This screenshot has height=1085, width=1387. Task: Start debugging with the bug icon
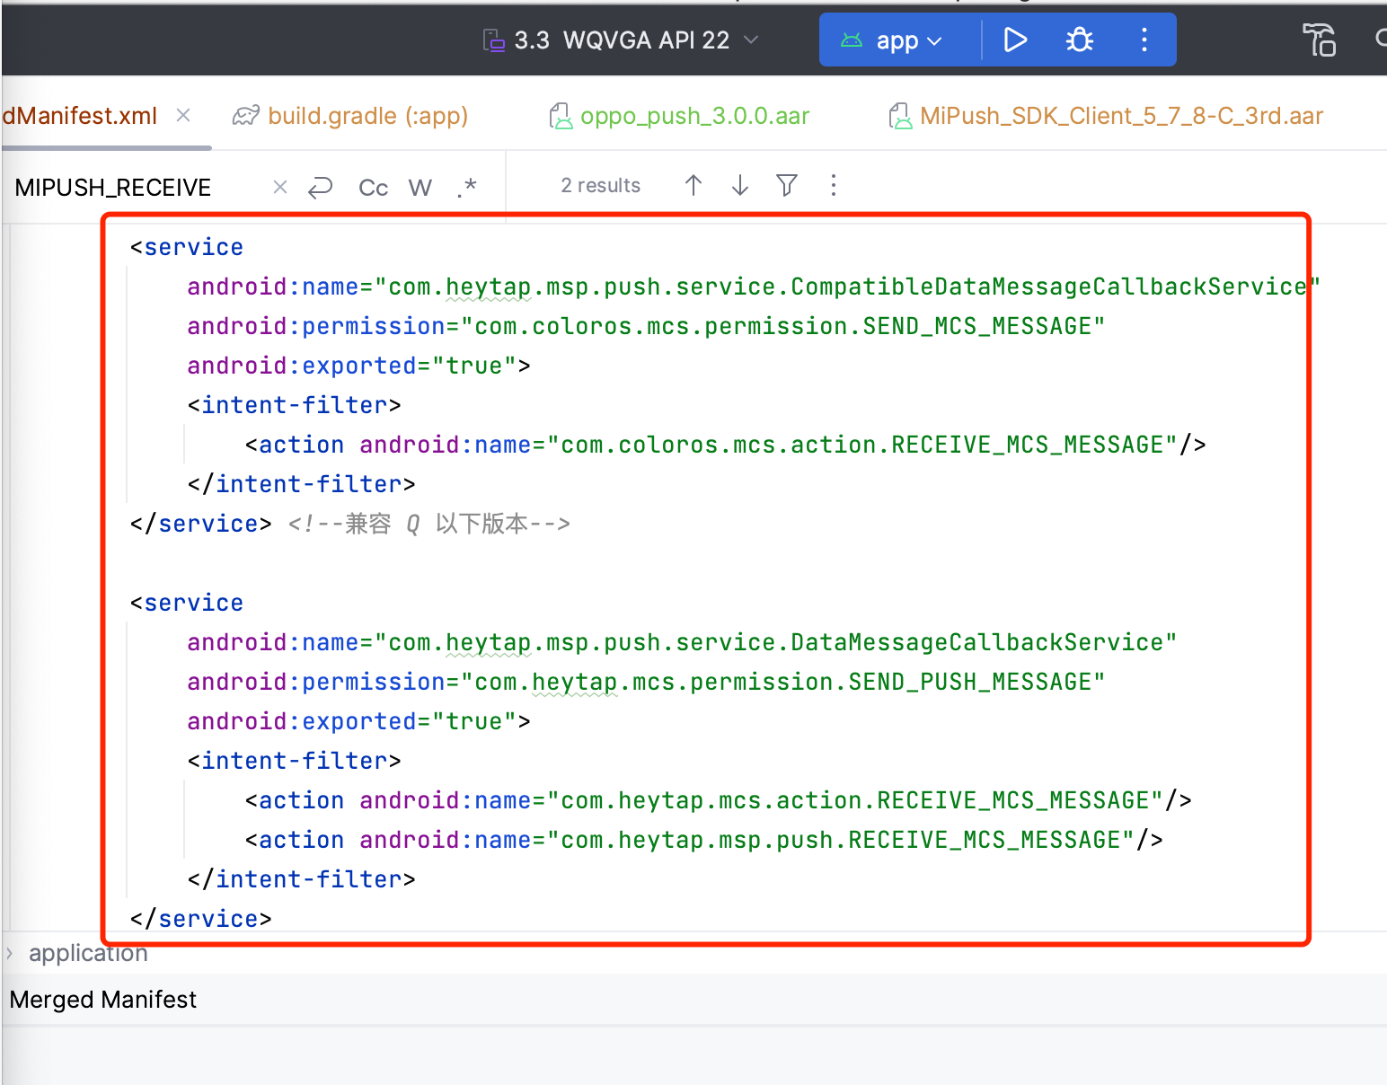coord(1079,40)
